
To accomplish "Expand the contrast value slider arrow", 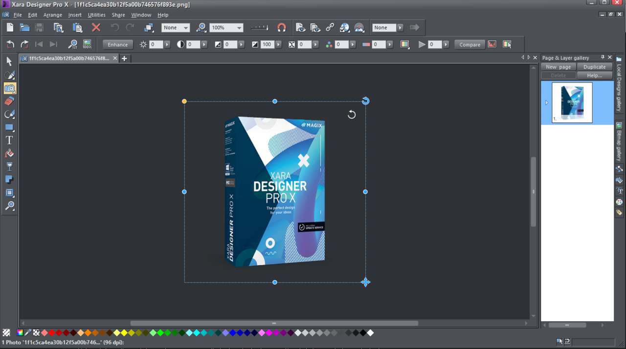I will [204, 44].
